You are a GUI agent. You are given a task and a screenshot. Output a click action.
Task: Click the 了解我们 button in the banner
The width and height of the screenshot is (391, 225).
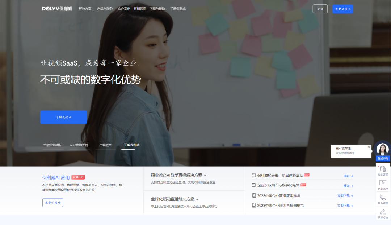coord(63,117)
